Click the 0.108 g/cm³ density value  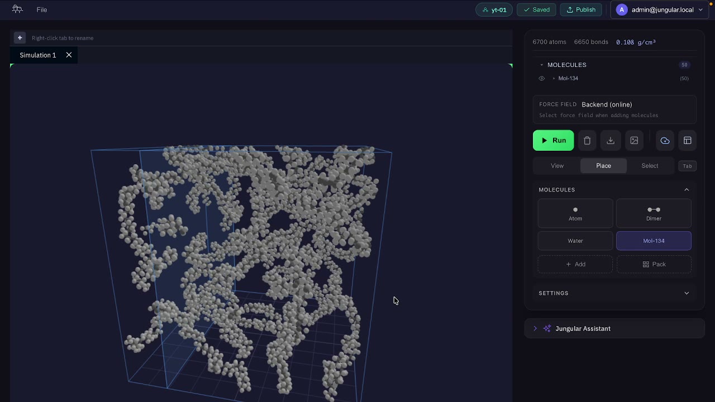pyautogui.click(x=636, y=42)
